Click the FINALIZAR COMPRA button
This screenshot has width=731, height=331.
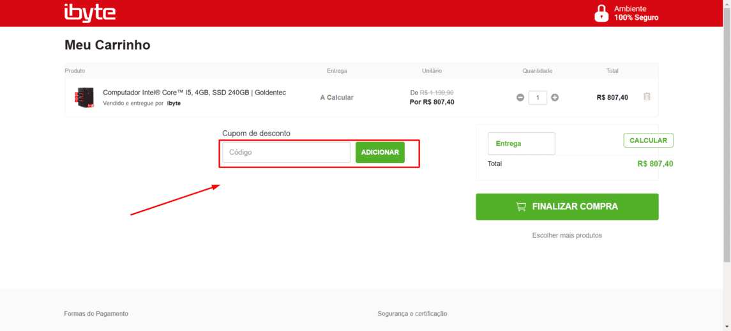click(567, 206)
